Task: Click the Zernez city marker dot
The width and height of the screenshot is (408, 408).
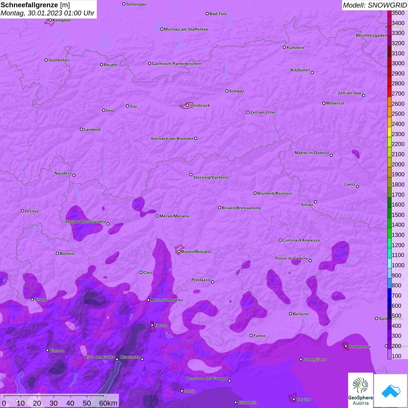Action: click(x=22, y=211)
